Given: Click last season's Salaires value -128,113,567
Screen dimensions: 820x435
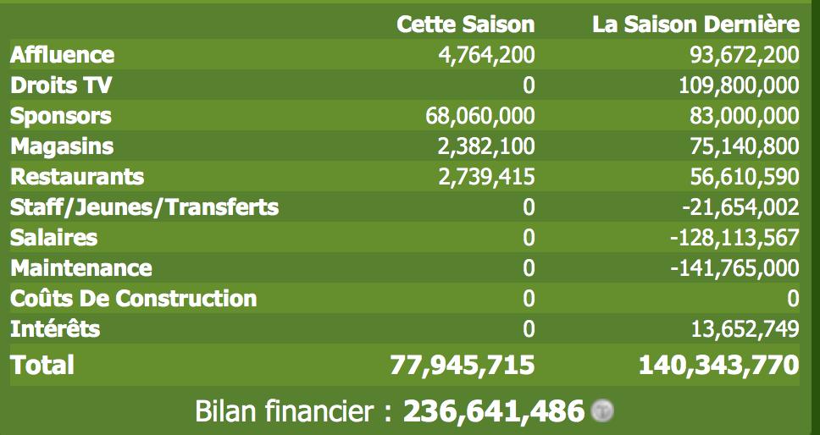Looking at the screenshot, I should 734,238.
